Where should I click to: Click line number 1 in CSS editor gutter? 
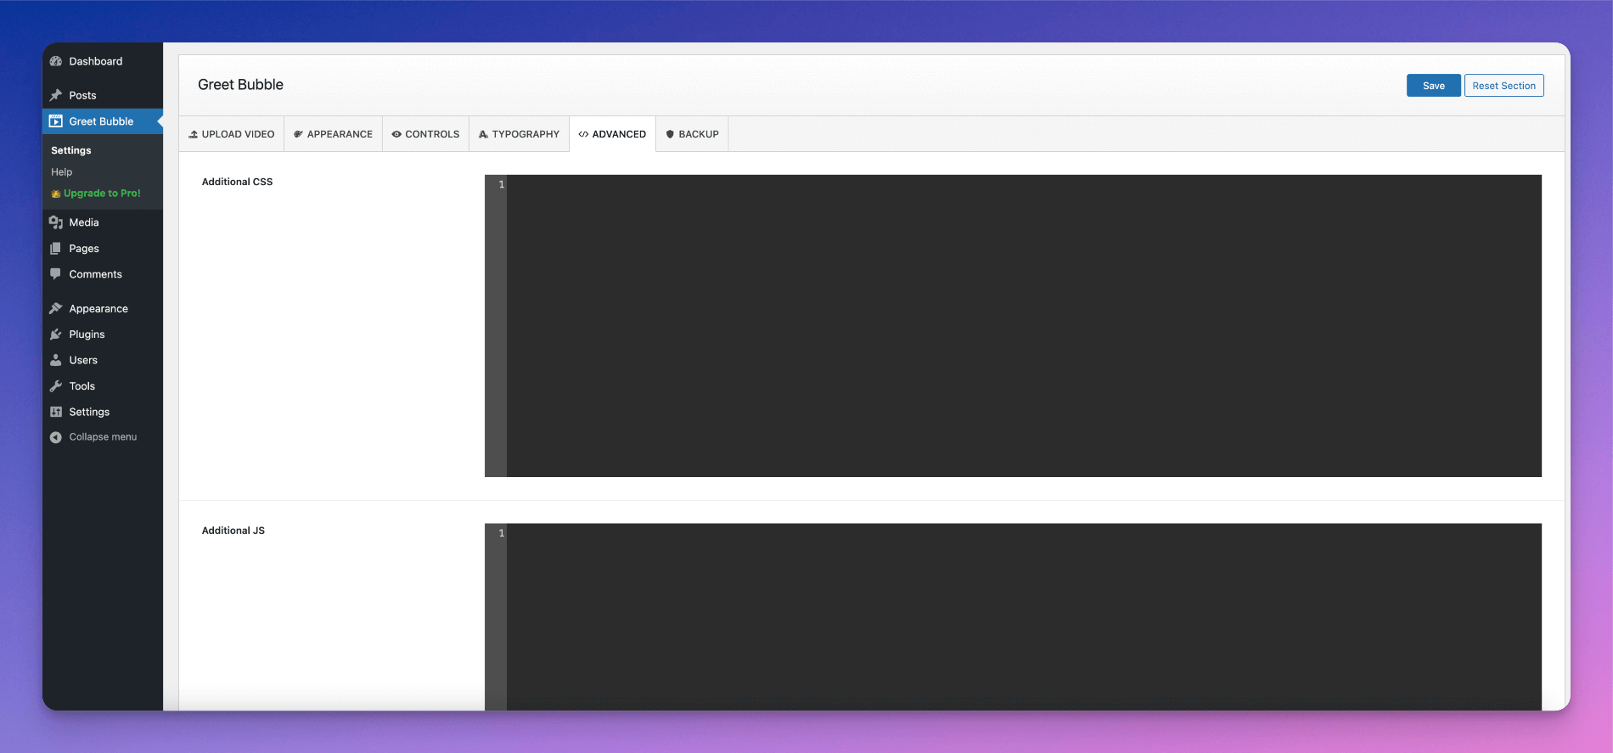click(501, 184)
